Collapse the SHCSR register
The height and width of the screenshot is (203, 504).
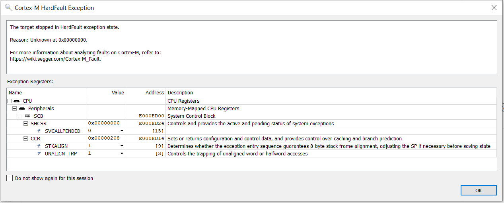[26, 123]
